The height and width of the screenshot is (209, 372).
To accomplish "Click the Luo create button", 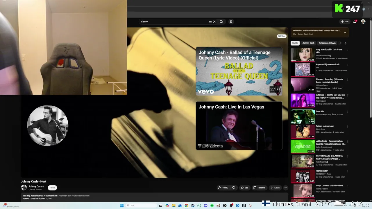I will pos(345,21).
